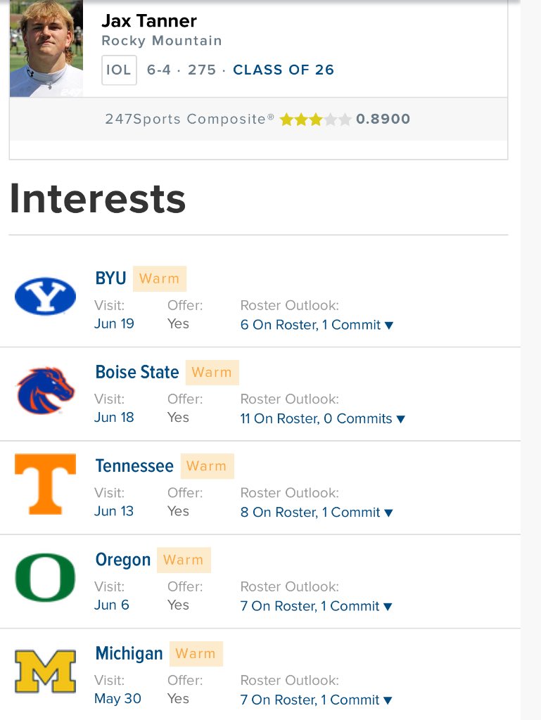Click the Boise State bronco logo
Screen dimensions: 541x720
[46, 390]
